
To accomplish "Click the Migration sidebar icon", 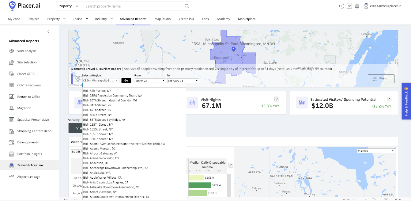I will (12, 108).
